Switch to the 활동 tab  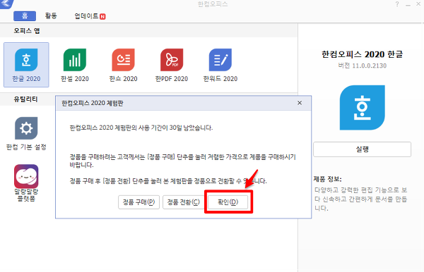pos(51,16)
